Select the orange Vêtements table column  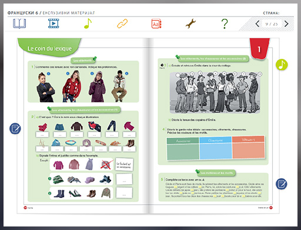coord(248,147)
